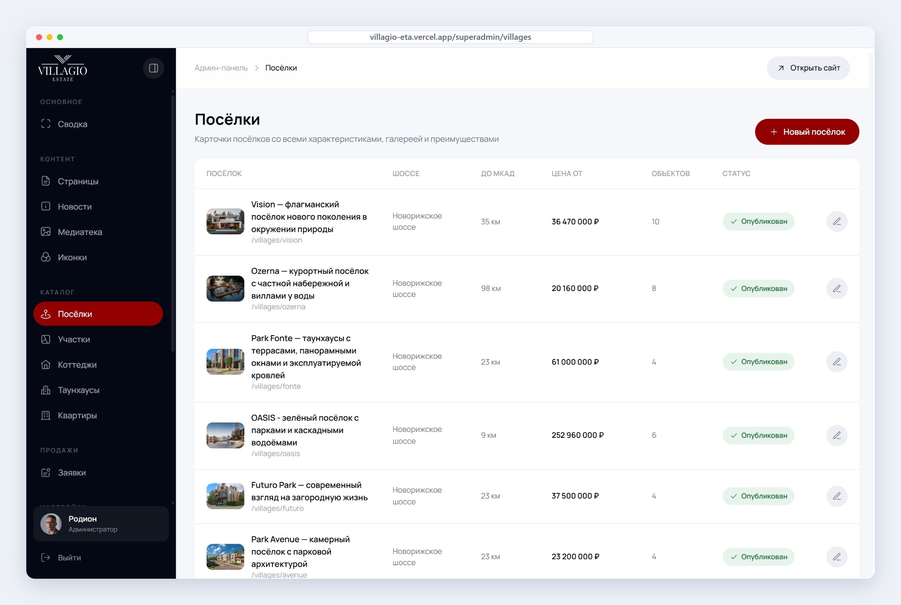Go to Квартиры section
This screenshot has width=901, height=605.
pyautogui.click(x=98, y=416)
